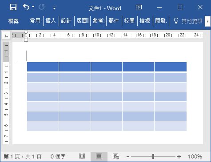Open the Undo history dropdown arrow

coord(33,7)
